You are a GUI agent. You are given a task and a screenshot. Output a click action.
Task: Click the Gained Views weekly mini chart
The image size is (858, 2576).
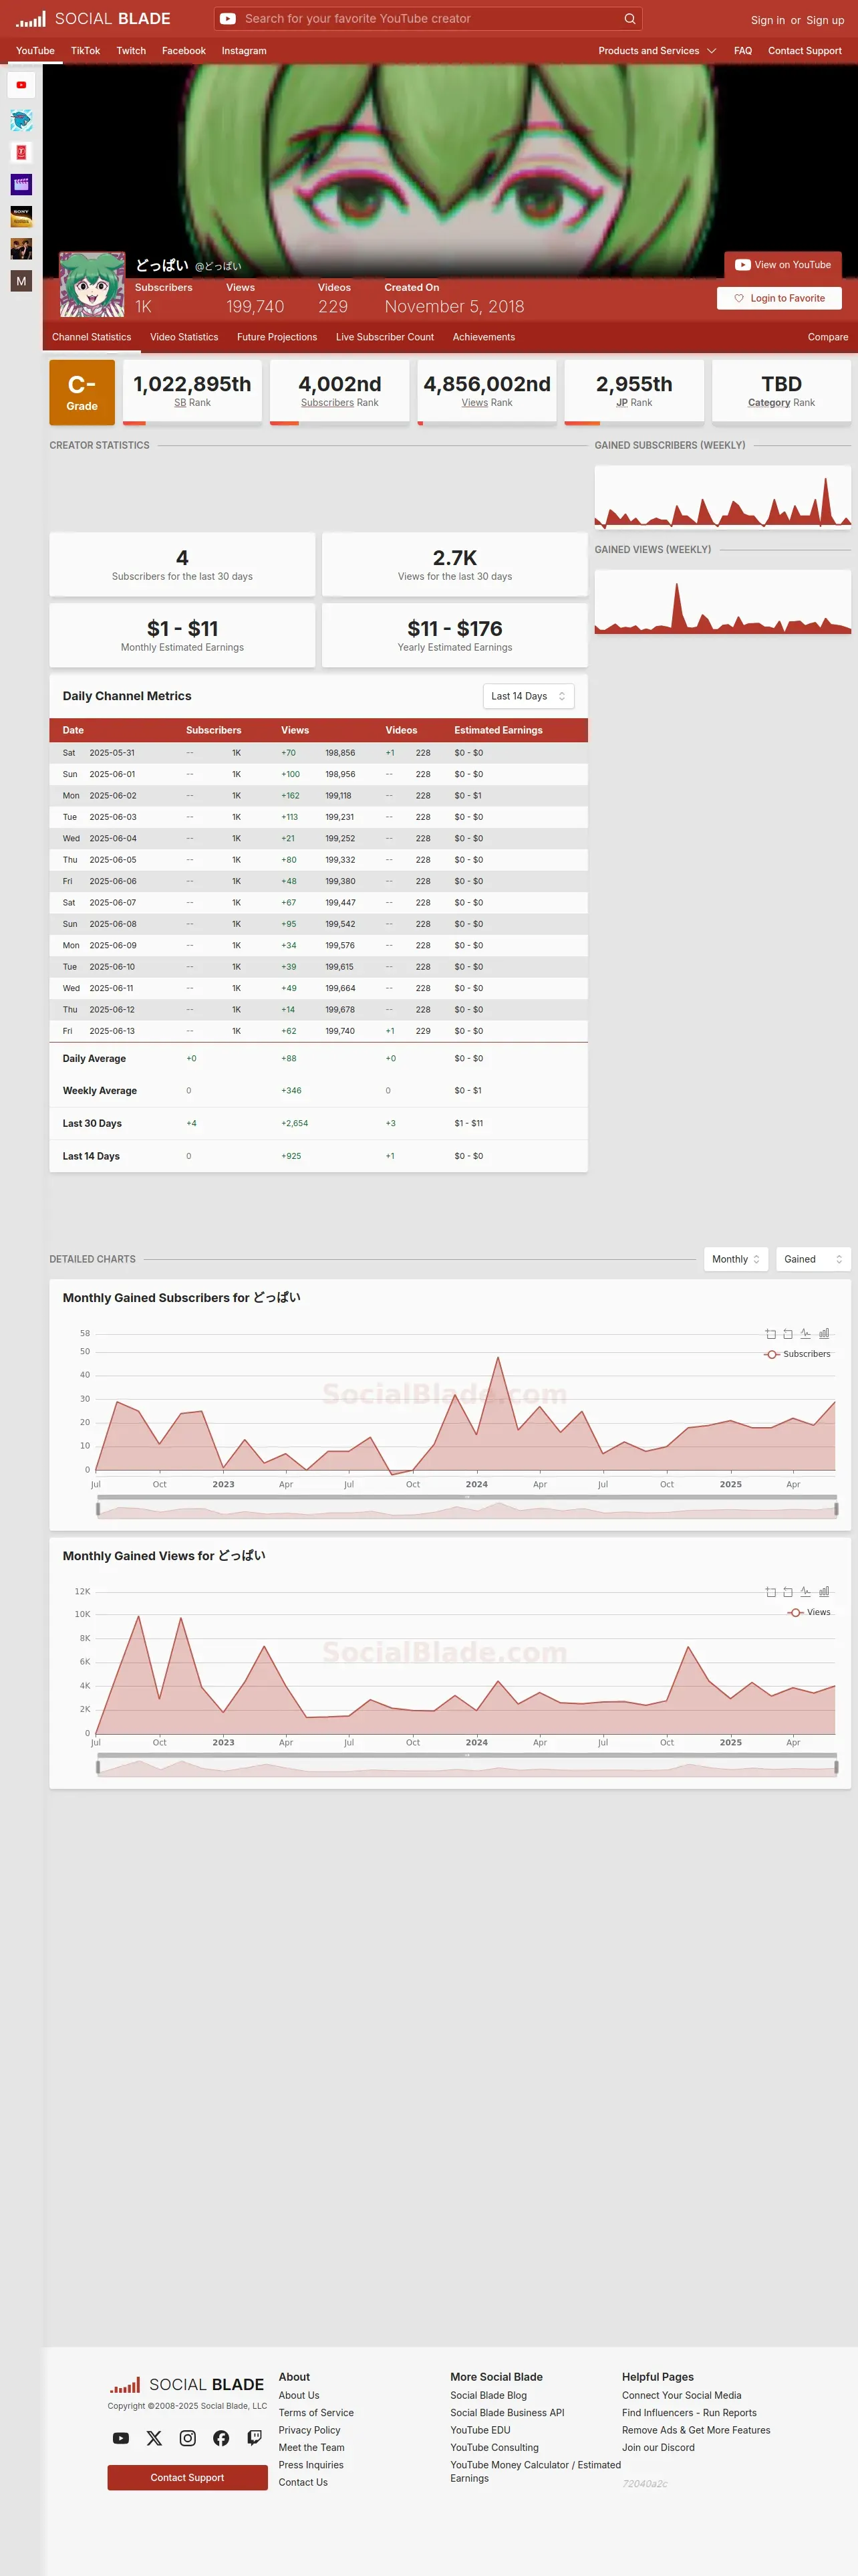[723, 603]
